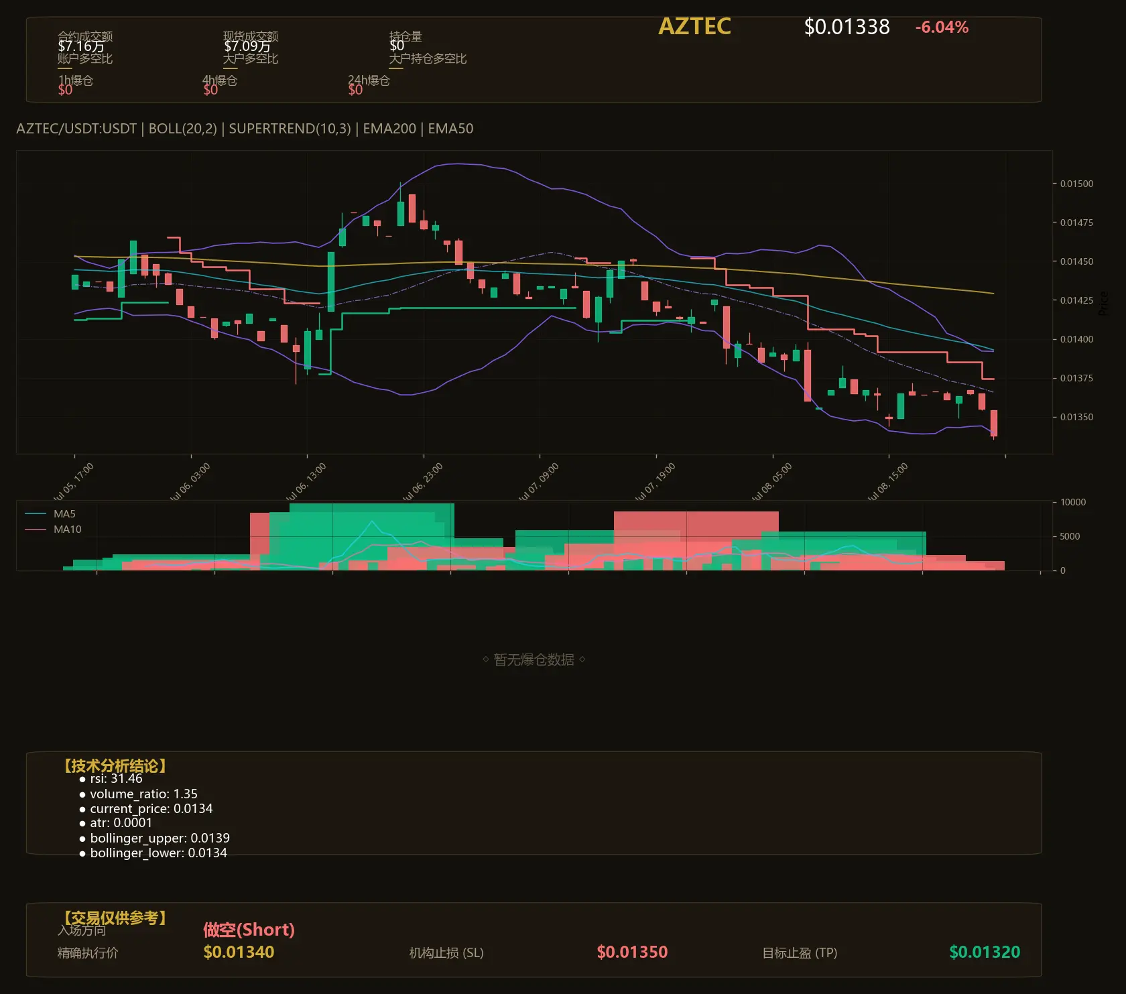This screenshot has height=994, width=1126.
Task: Click the $7.09万 spot volume value
Action: 247,46
